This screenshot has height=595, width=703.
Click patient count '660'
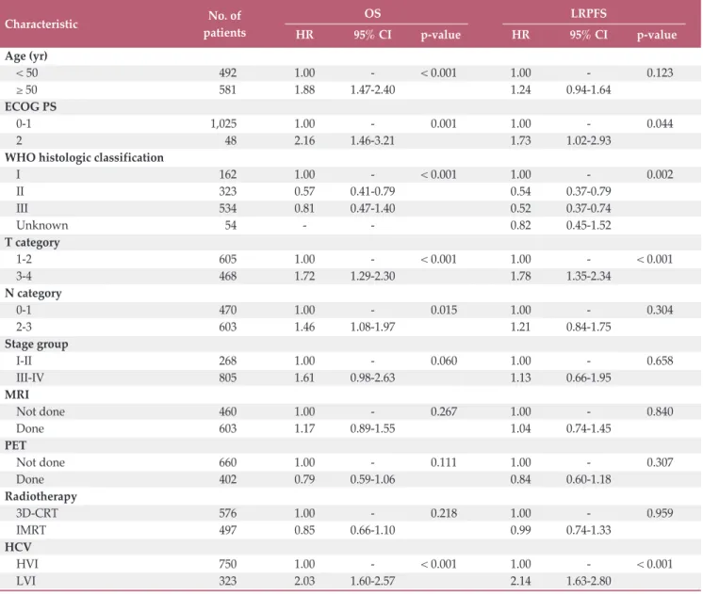point(228,463)
